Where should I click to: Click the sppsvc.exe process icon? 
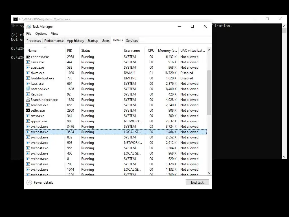point(28,121)
